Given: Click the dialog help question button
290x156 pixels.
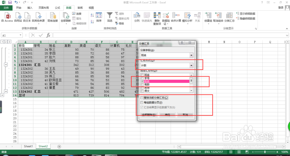Looking at the screenshot, I should click(182, 43).
